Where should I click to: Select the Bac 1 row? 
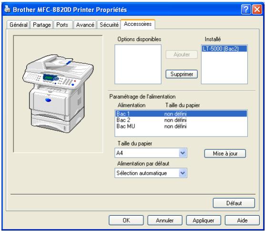[181, 114]
